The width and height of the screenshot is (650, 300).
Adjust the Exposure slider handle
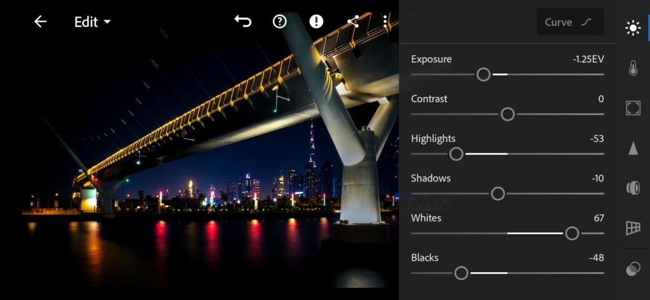coord(483,75)
